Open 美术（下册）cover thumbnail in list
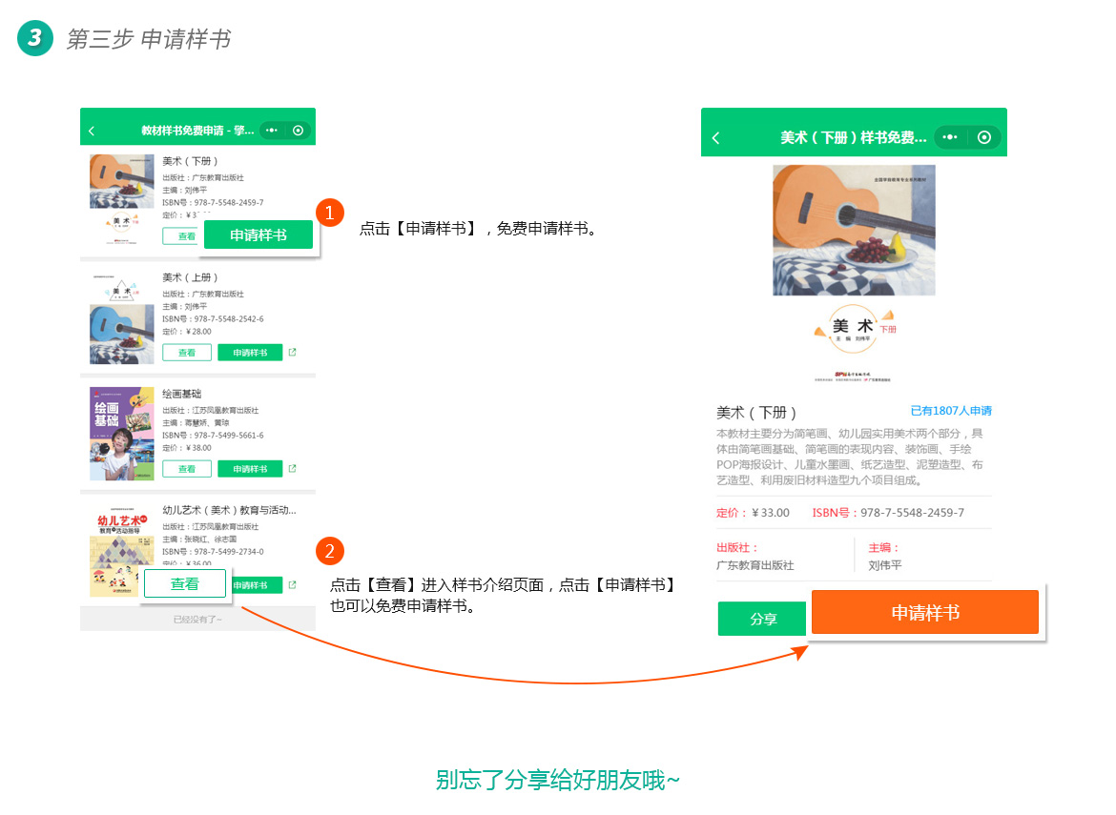 pyautogui.click(x=122, y=200)
